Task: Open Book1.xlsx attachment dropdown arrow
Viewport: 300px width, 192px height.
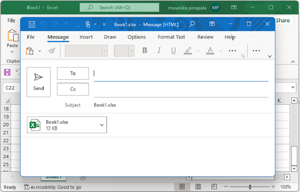Action: coord(102,125)
